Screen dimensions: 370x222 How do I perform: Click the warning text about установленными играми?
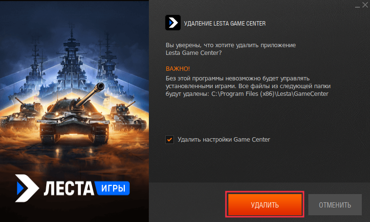[248, 86]
